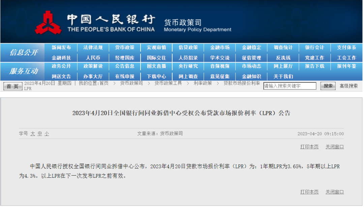Go to 贷款市场报价利率 breadcrumb link

242,83
